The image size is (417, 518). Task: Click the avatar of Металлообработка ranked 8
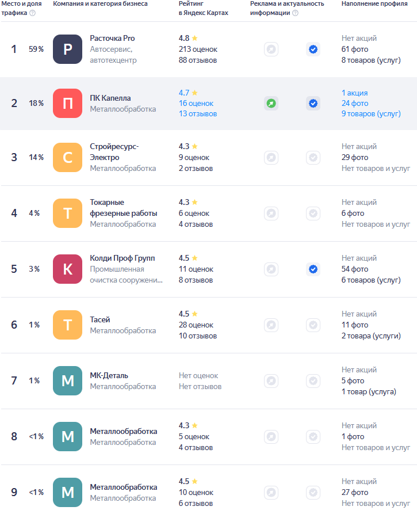[x=68, y=436]
